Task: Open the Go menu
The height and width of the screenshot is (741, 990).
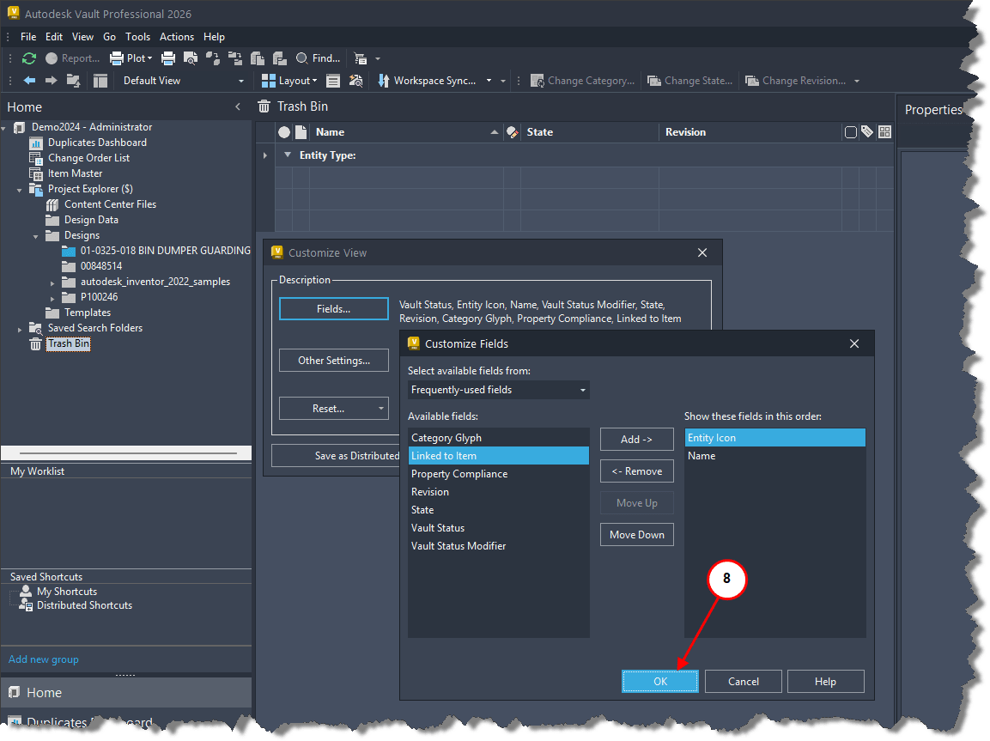Action: (109, 37)
